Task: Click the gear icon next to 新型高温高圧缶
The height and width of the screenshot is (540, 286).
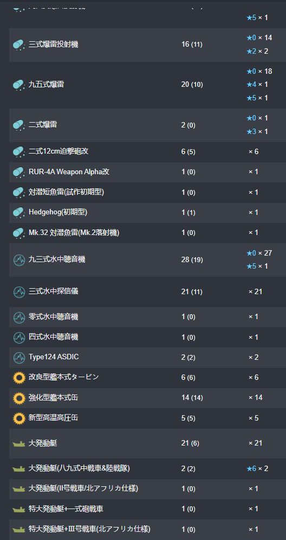Action: pos(19,418)
